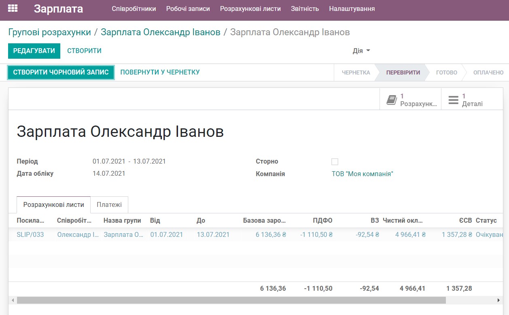Switch to the 'Платежі' tab
The width and height of the screenshot is (509, 315).
pyautogui.click(x=109, y=204)
